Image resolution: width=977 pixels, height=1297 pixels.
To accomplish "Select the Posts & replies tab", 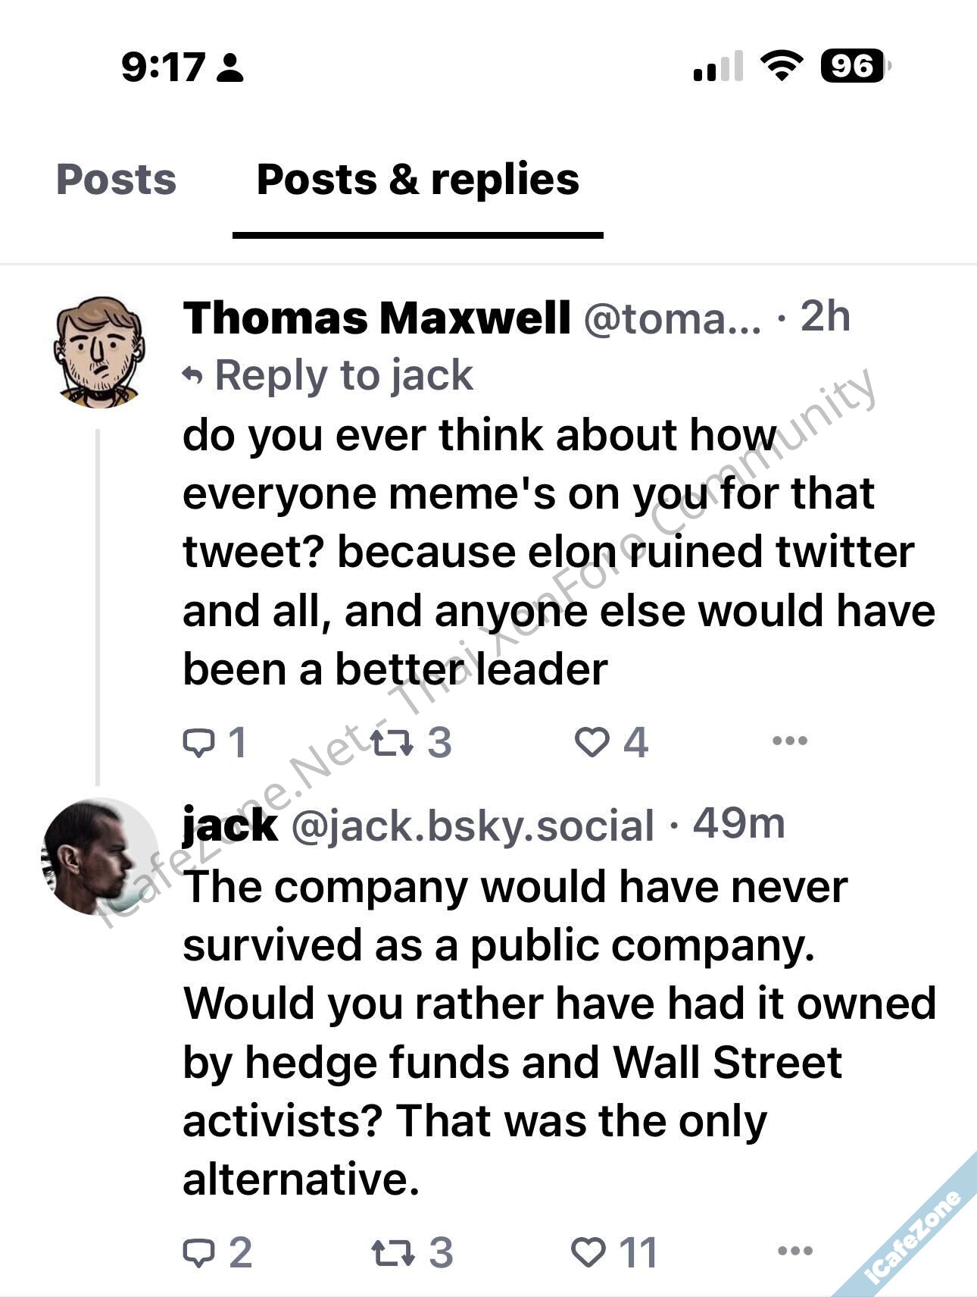I will point(418,180).
